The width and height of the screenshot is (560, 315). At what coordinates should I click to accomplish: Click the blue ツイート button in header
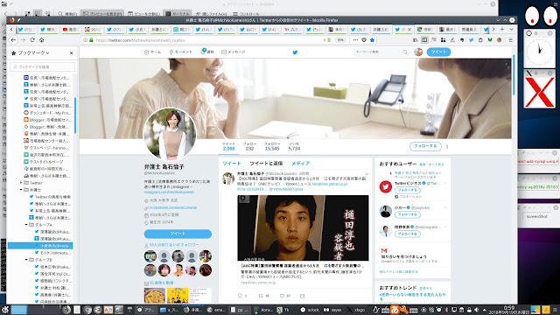point(438,52)
